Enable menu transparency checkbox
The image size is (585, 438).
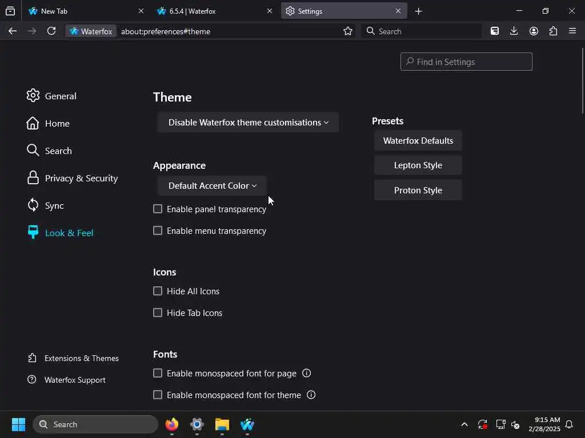[158, 230]
